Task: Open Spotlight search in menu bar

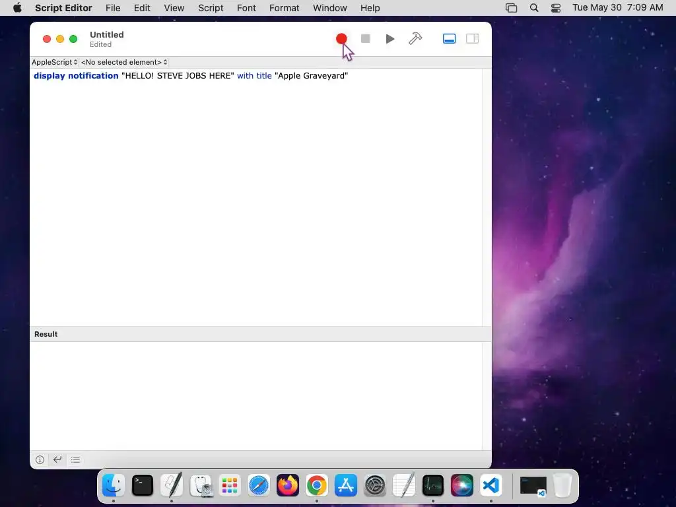Action: [533, 8]
